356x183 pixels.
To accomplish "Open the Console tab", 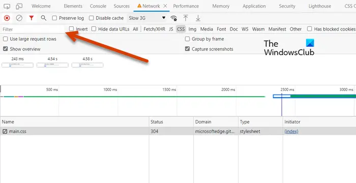I will [98, 6].
